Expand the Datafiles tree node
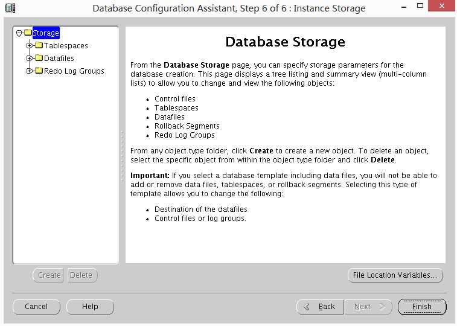This screenshot has height=326, width=457. coord(29,58)
